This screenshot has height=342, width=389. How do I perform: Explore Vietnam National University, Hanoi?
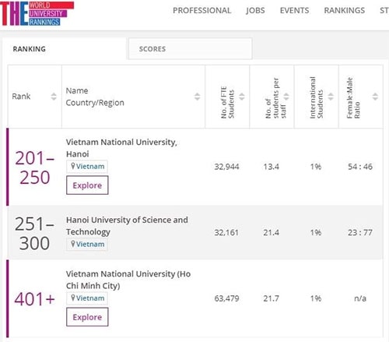[87, 185]
